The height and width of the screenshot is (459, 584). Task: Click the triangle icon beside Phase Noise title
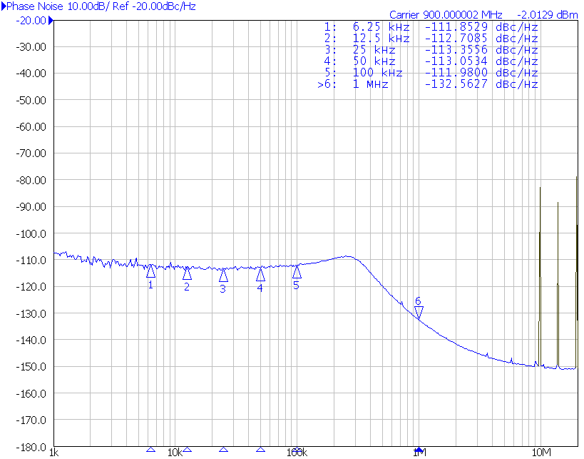point(4,6)
